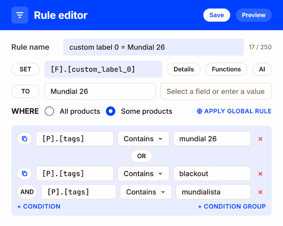This screenshot has height=226, width=283.
Task: Select the Some products radio button
Action: [x=111, y=111]
